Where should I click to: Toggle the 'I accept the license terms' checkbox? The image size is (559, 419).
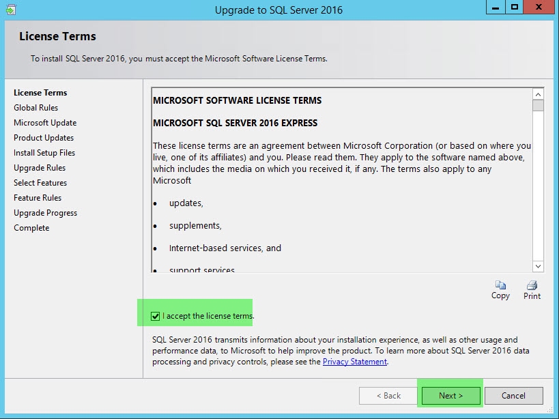[x=155, y=316]
